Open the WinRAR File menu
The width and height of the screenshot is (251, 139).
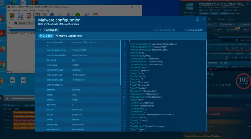(9, 10)
